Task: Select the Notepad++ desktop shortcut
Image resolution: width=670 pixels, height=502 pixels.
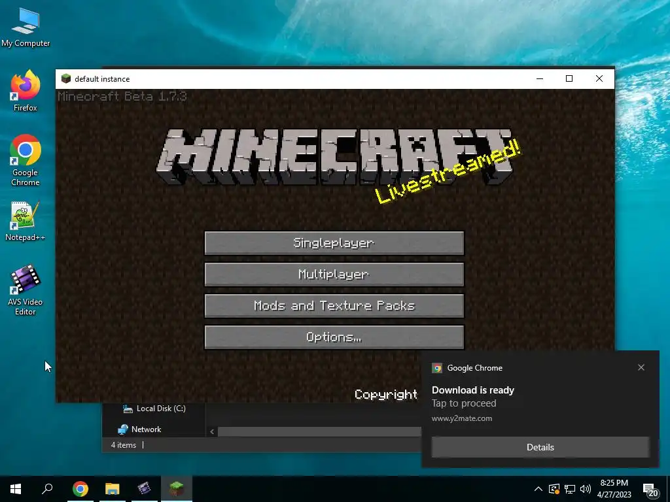Action: (x=26, y=221)
